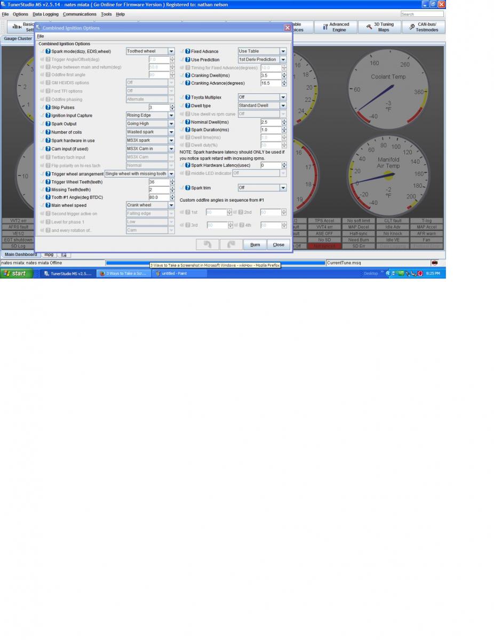
Task: Click the Skip Pulses value field
Action: click(159, 107)
